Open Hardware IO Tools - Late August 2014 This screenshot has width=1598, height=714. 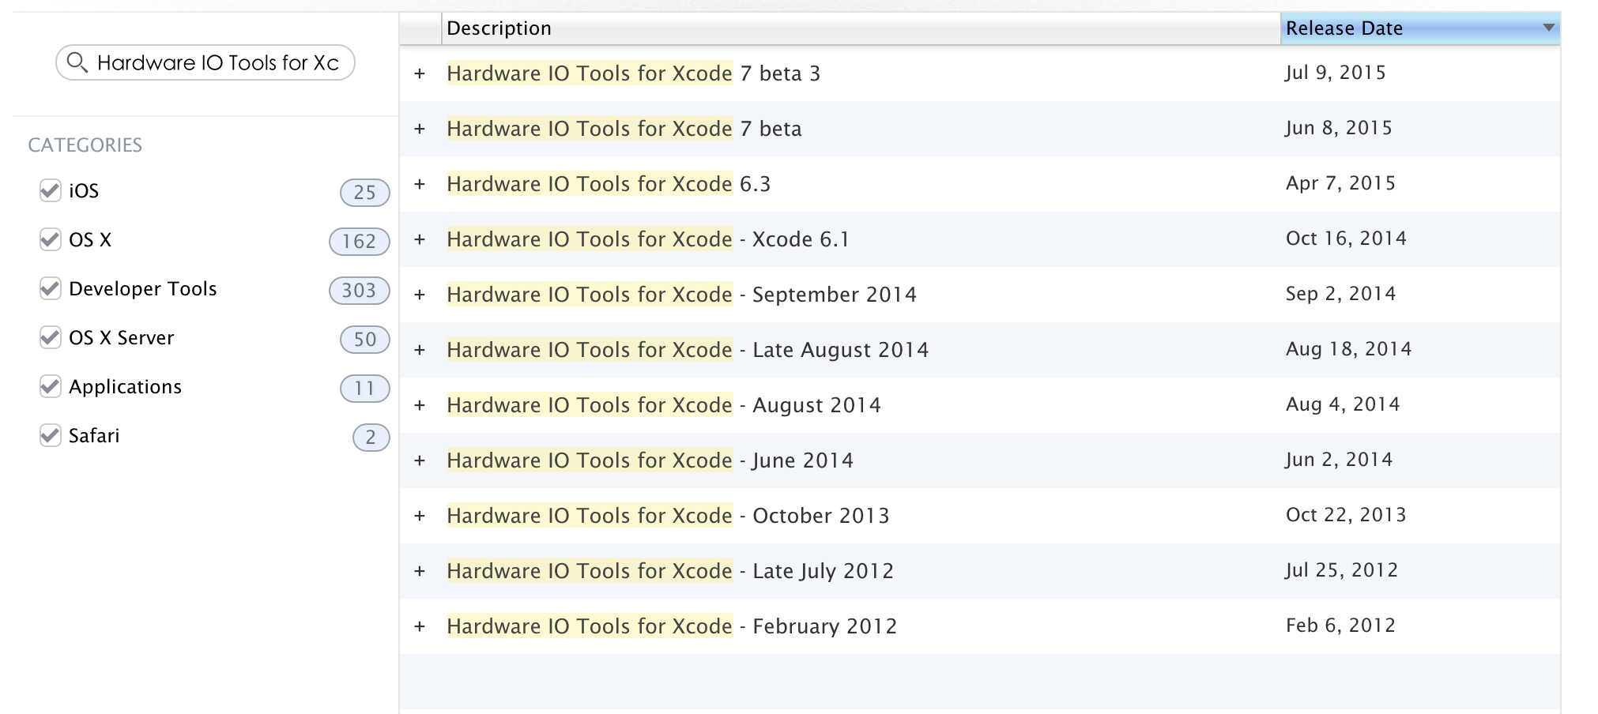(x=688, y=350)
